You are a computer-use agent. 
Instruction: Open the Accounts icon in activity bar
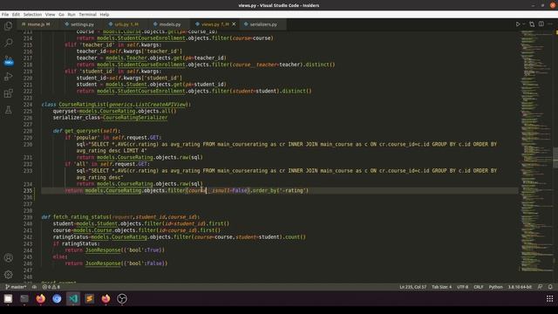[x=8, y=258]
